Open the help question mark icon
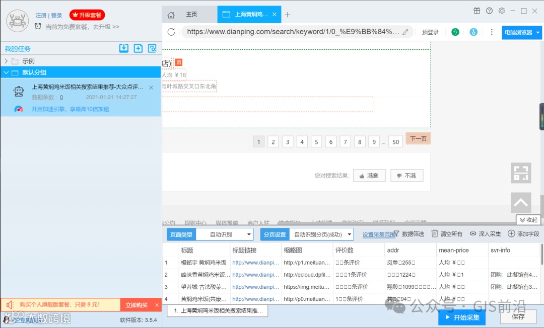This screenshot has height=328, width=544. (x=489, y=11)
